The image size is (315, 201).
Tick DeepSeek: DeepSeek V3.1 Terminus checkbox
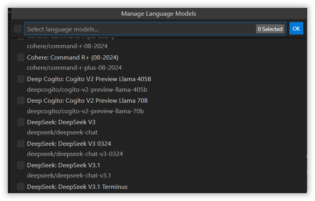point(21,187)
